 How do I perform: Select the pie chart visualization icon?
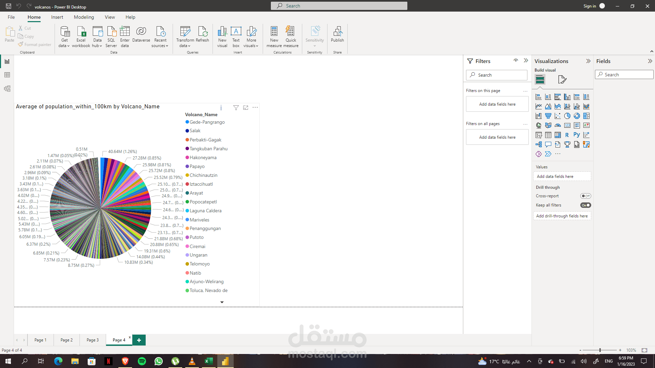click(x=567, y=116)
